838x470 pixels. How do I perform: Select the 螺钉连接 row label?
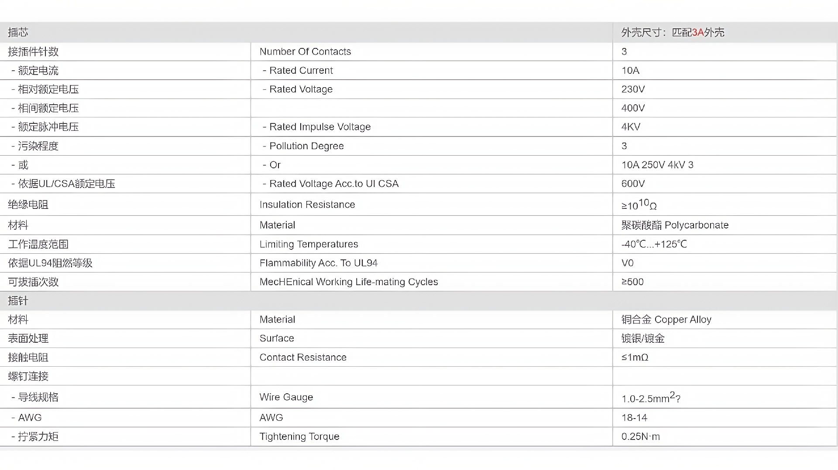pos(28,376)
